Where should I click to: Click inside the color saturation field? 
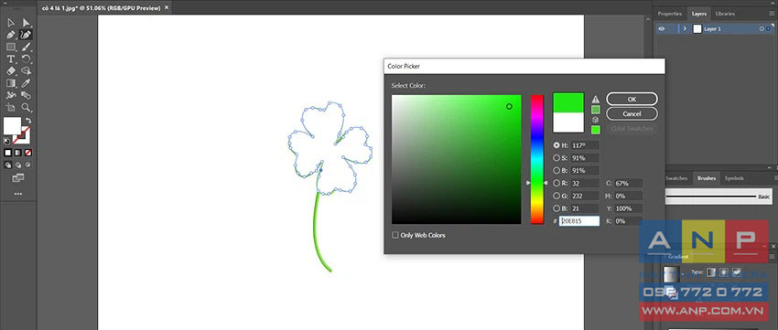click(456, 159)
